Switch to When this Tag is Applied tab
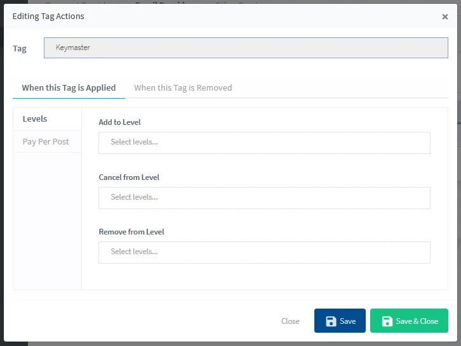 [69, 87]
